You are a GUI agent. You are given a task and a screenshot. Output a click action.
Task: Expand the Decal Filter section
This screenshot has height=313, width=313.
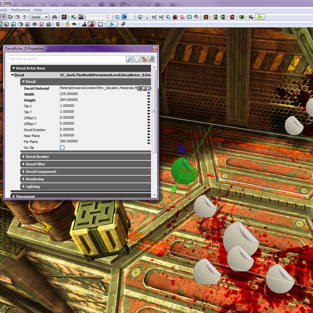[x=24, y=164]
